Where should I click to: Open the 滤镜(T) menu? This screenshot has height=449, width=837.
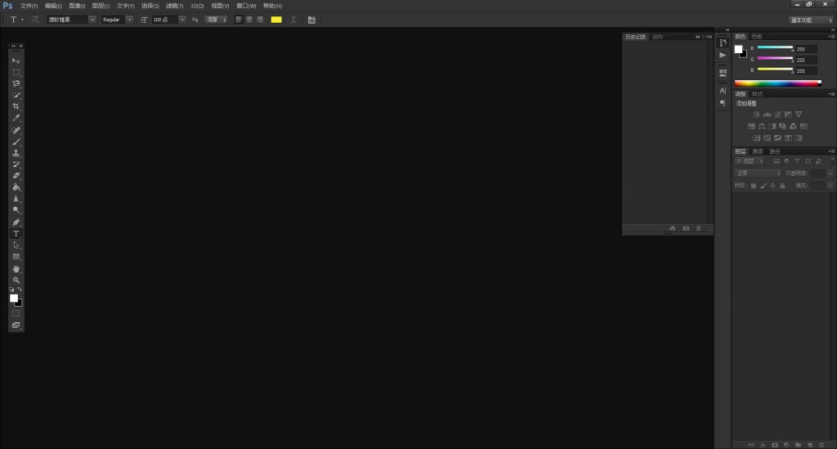tap(174, 6)
